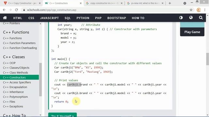
Task: Open the Chrome profile avatar
Action: point(199,10)
